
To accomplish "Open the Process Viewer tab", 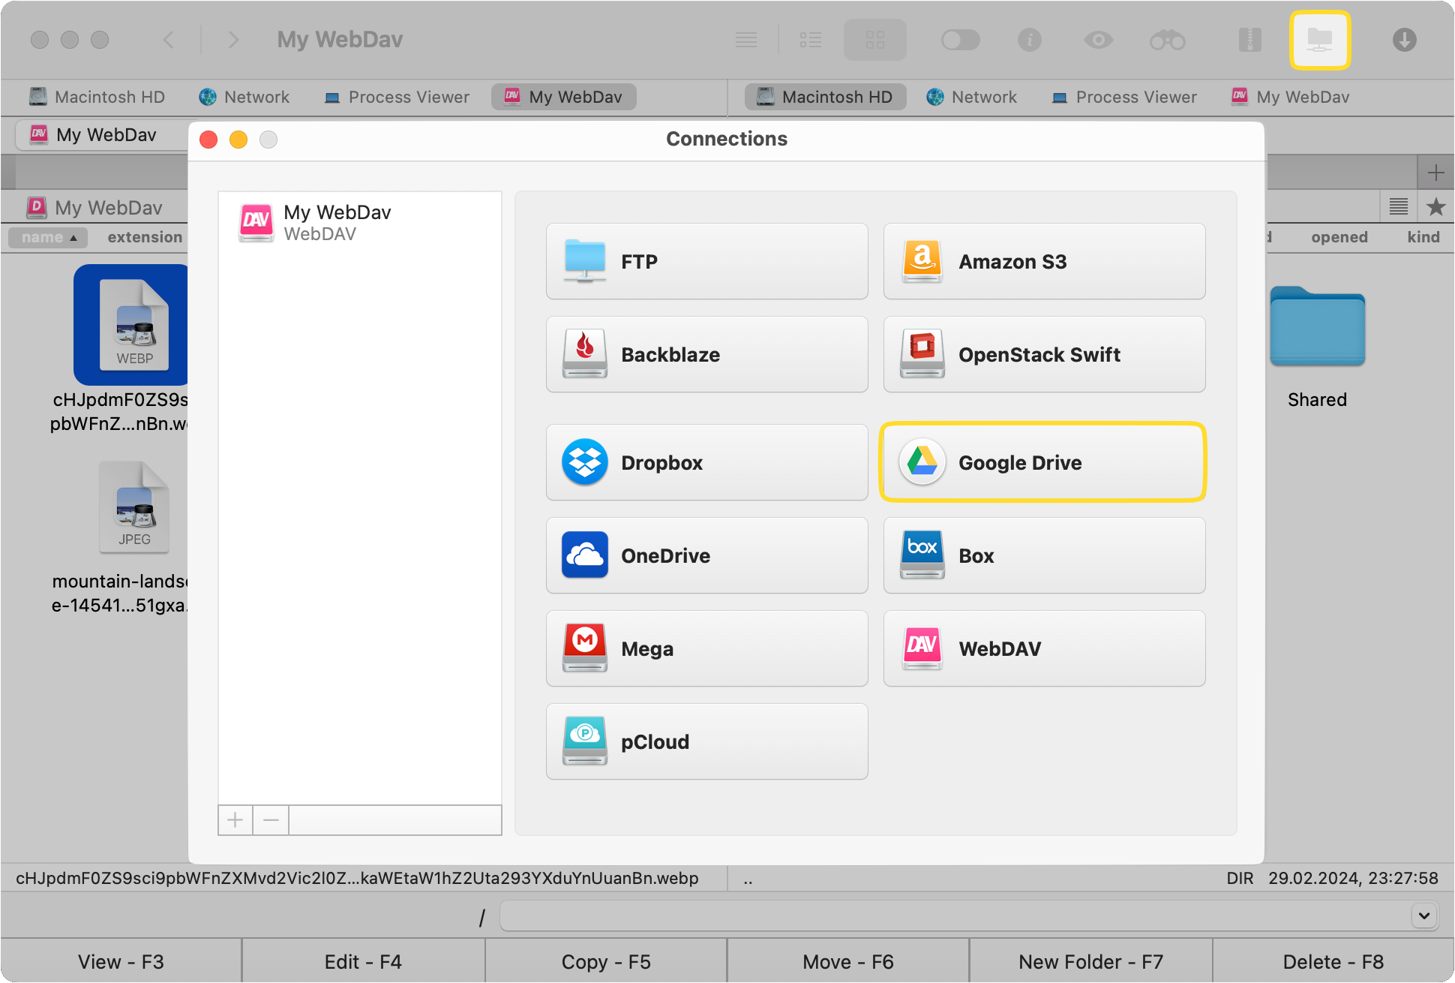I will tap(396, 97).
